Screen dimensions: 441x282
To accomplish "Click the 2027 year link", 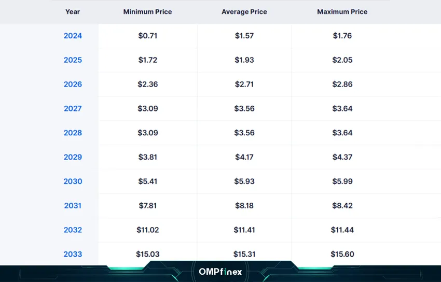I will click(73, 109).
